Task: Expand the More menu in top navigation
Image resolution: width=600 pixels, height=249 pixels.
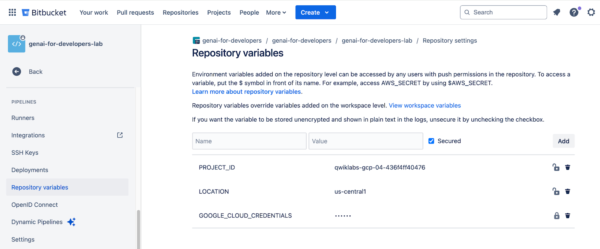Action: 276,12
